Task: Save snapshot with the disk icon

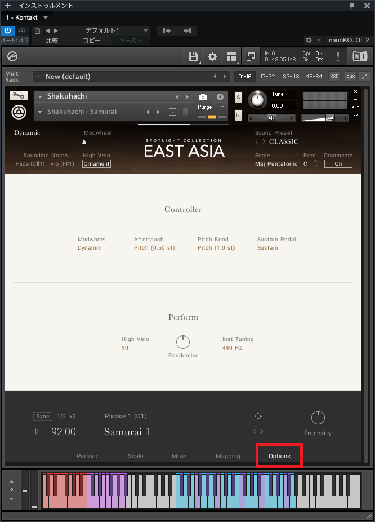Action: (172, 112)
